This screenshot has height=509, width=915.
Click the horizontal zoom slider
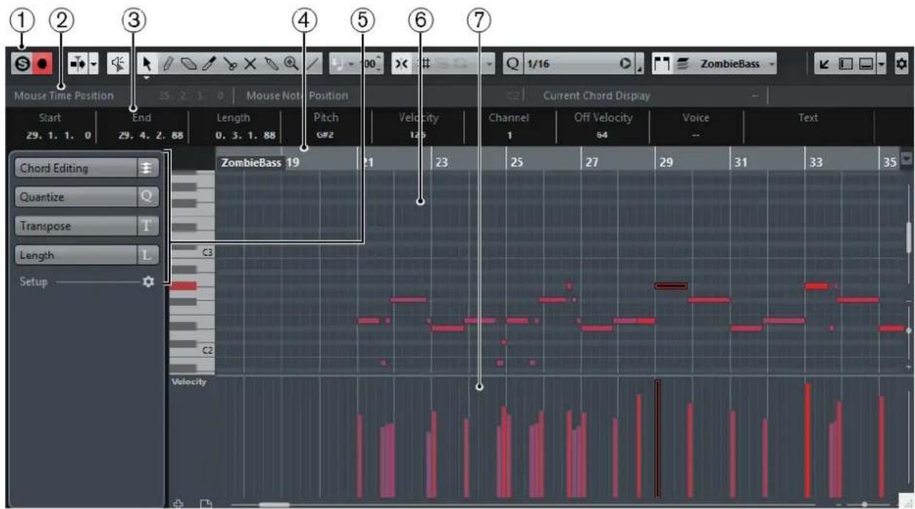(864, 505)
